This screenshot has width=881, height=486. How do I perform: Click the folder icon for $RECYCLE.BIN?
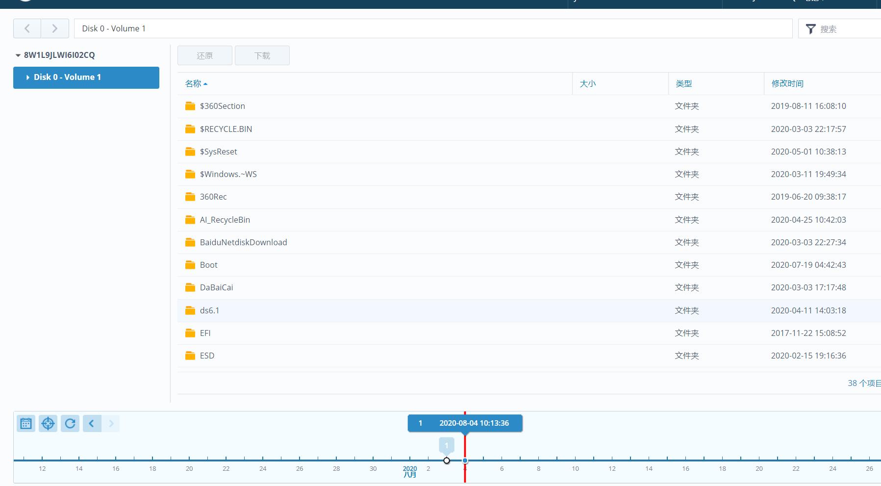pos(190,129)
